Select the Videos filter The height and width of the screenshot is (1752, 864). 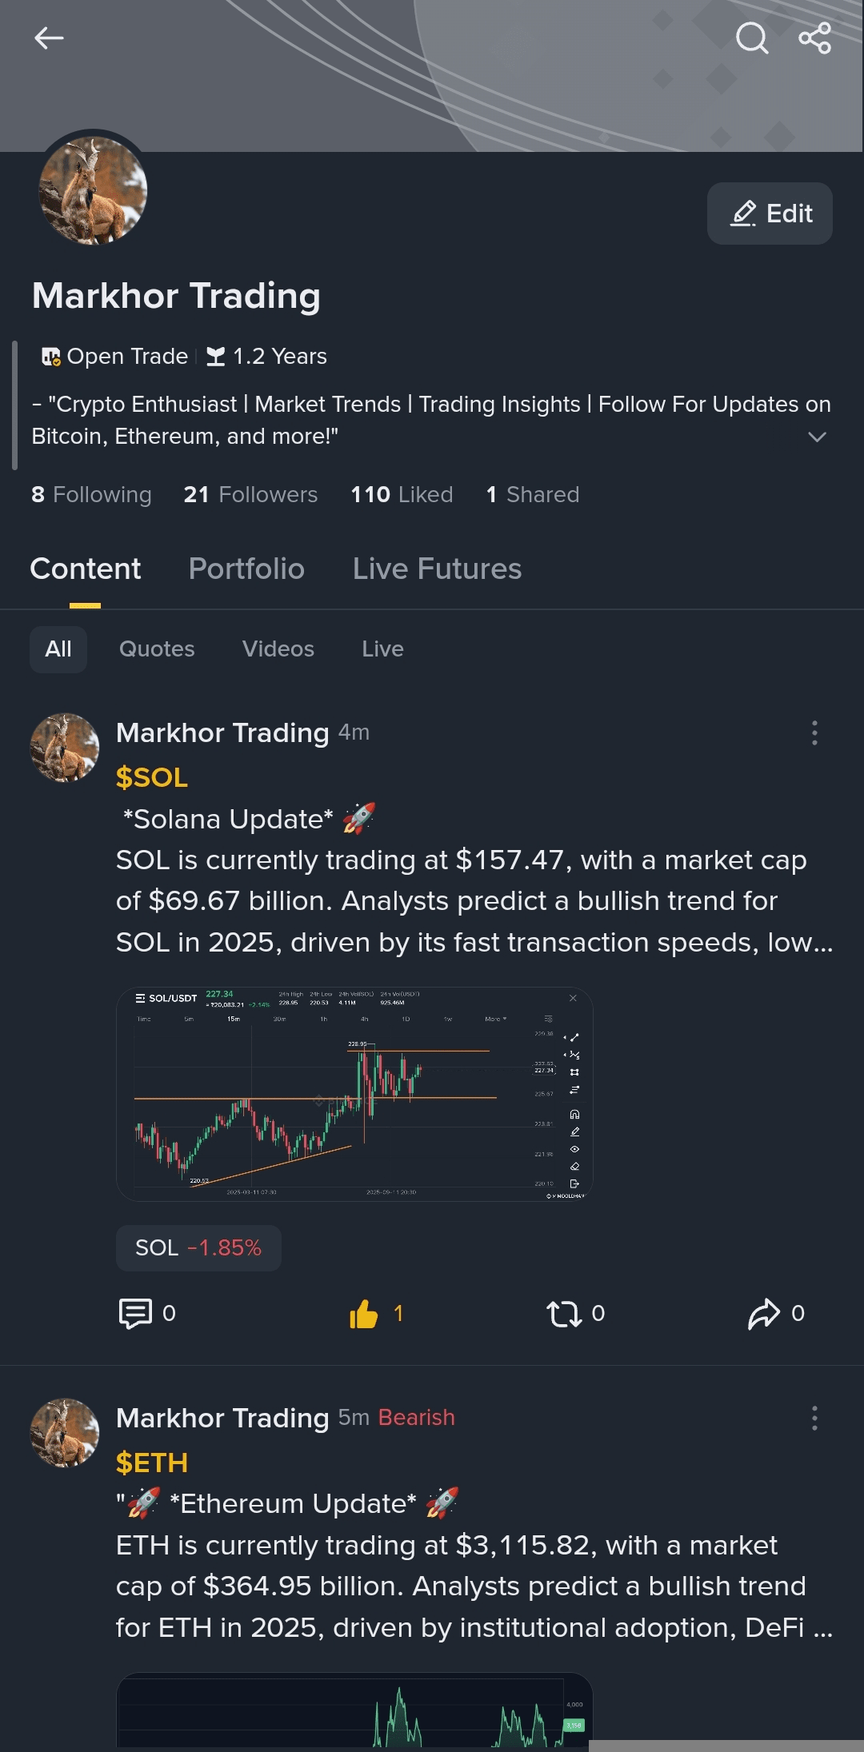click(x=278, y=649)
